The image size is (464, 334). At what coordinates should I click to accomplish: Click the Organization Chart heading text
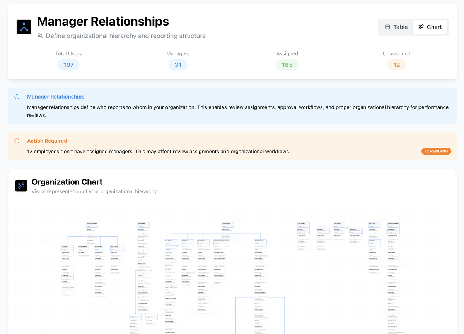(x=67, y=182)
